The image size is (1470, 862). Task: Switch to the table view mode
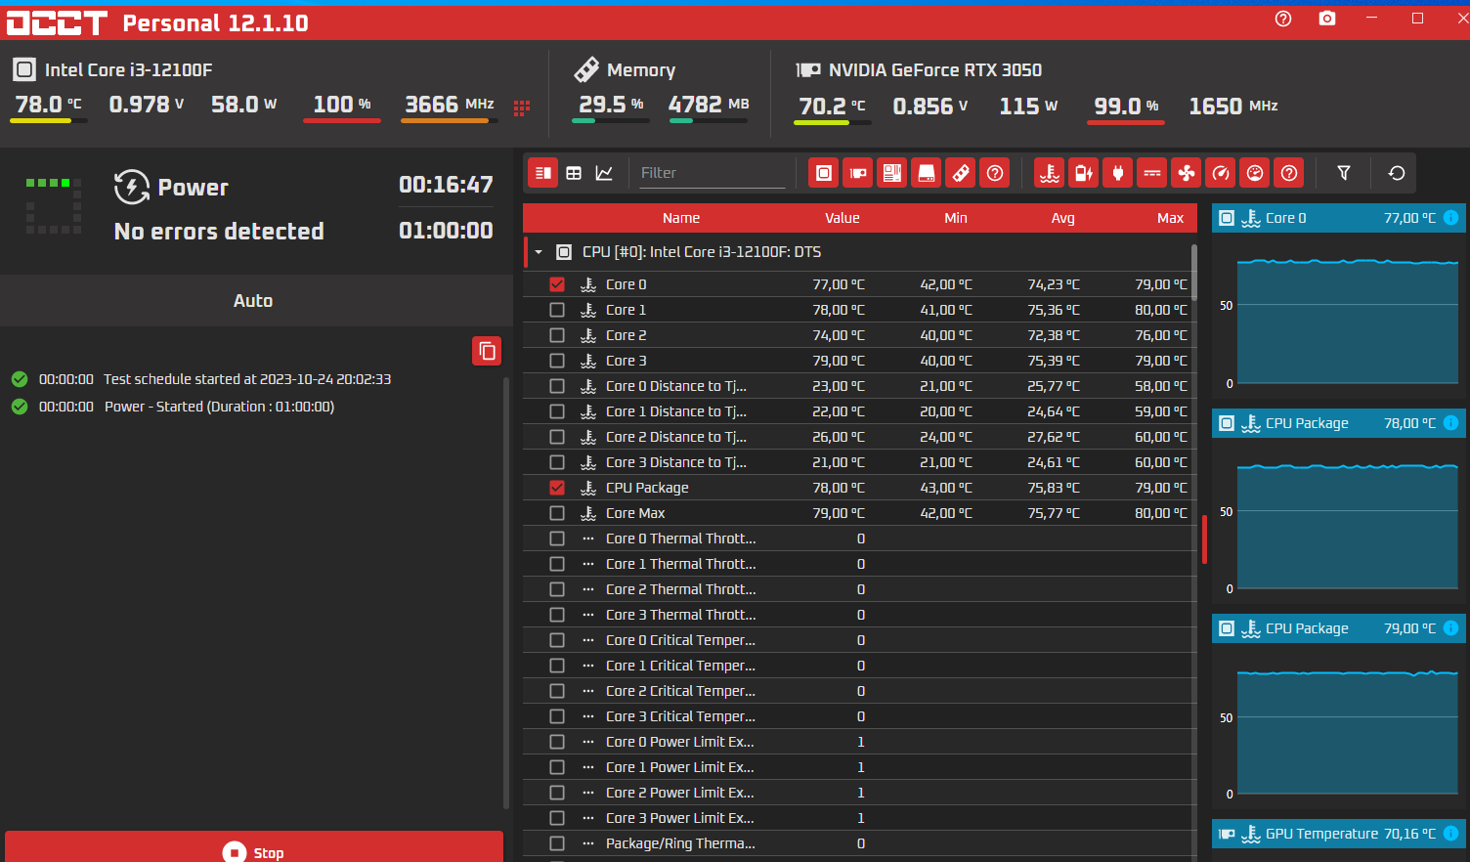574,173
